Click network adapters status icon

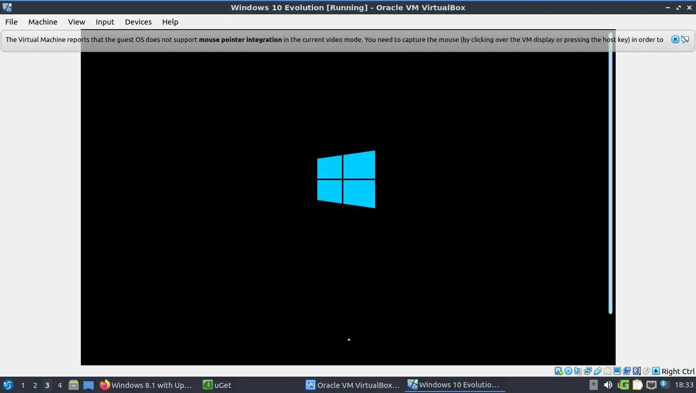(588, 371)
